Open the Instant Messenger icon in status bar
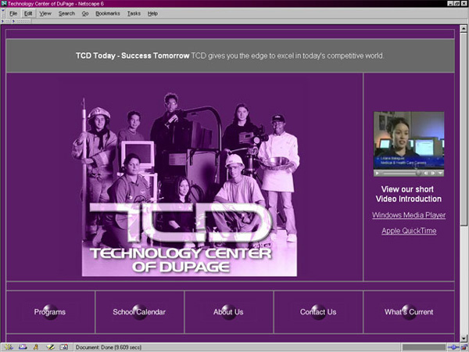The image size is (469, 352). click(36, 347)
